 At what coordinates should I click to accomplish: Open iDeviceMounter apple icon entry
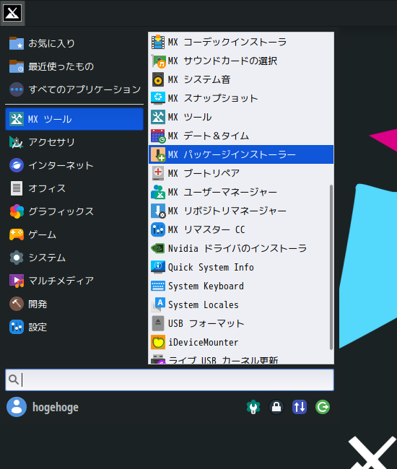(x=157, y=342)
